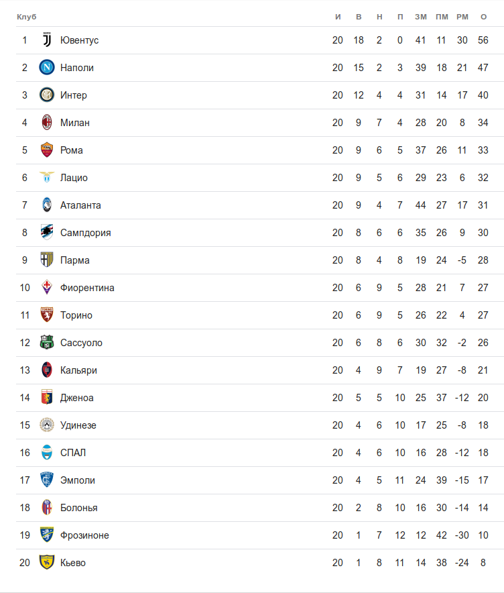Click the Lazio eagle logo
Image resolution: width=504 pixels, height=593 pixels.
point(46,178)
